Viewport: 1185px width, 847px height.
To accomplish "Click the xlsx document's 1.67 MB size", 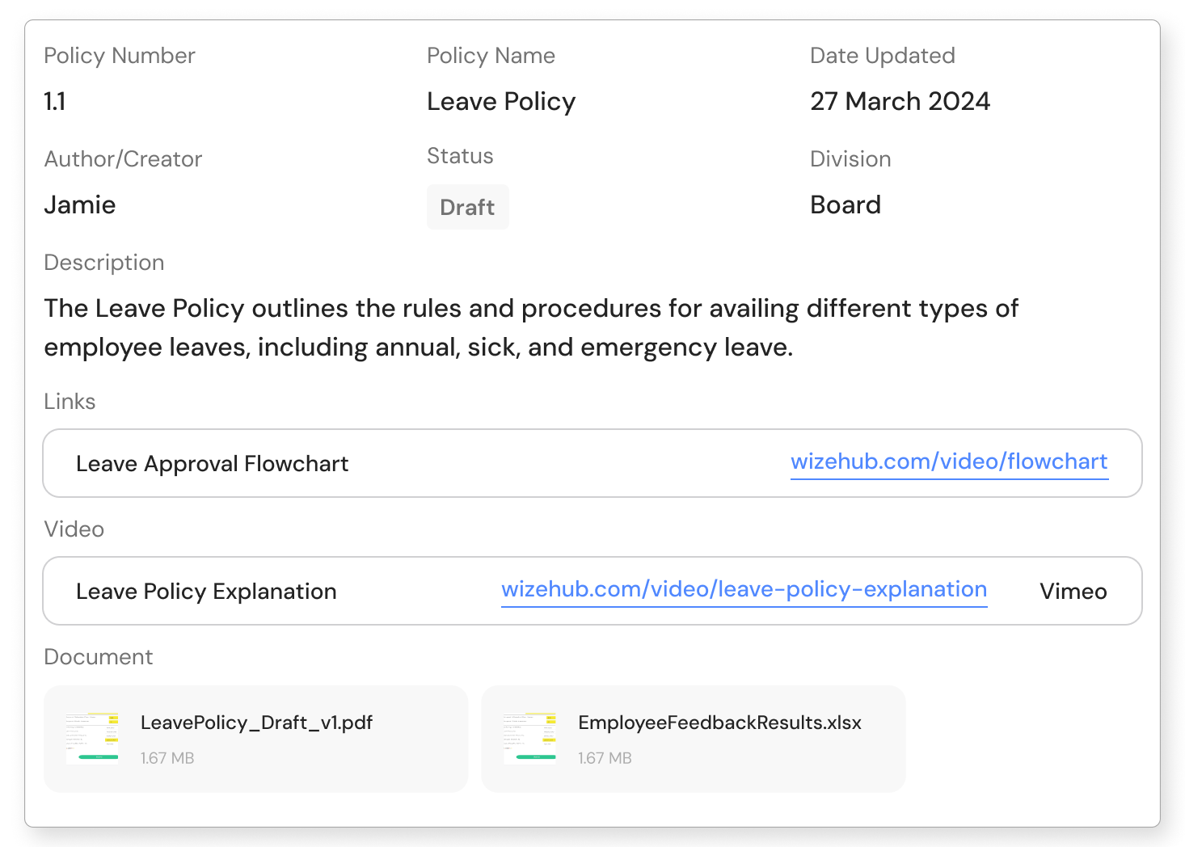I will (x=605, y=758).
